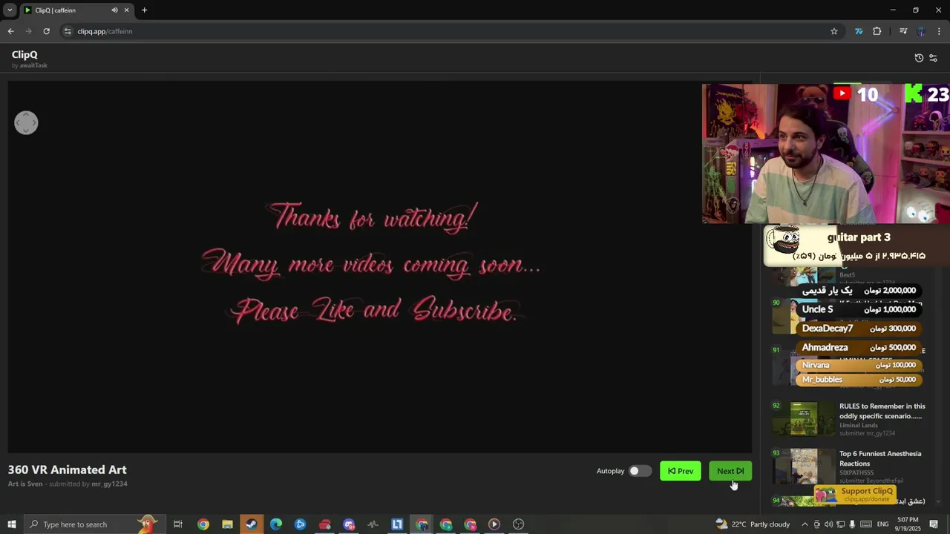The width and height of the screenshot is (950, 534).
Task: Open ClipQ settings sliders icon
Action: (933, 58)
